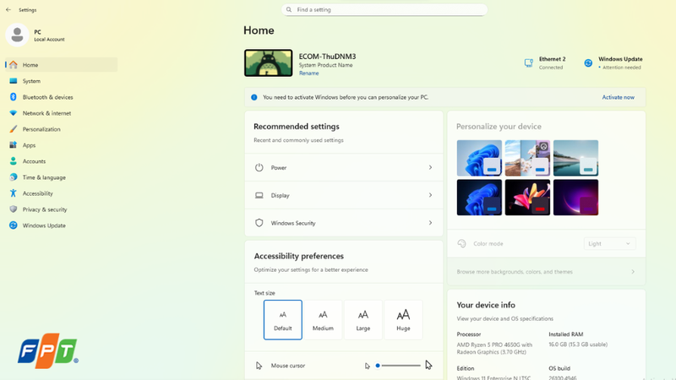The image size is (676, 380).
Task: Click the Privacy & security shield icon
Action: tap(14, 209)
